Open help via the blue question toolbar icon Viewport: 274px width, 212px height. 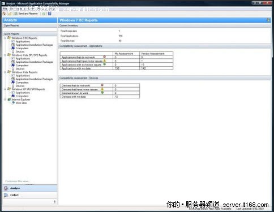[50, 14]
